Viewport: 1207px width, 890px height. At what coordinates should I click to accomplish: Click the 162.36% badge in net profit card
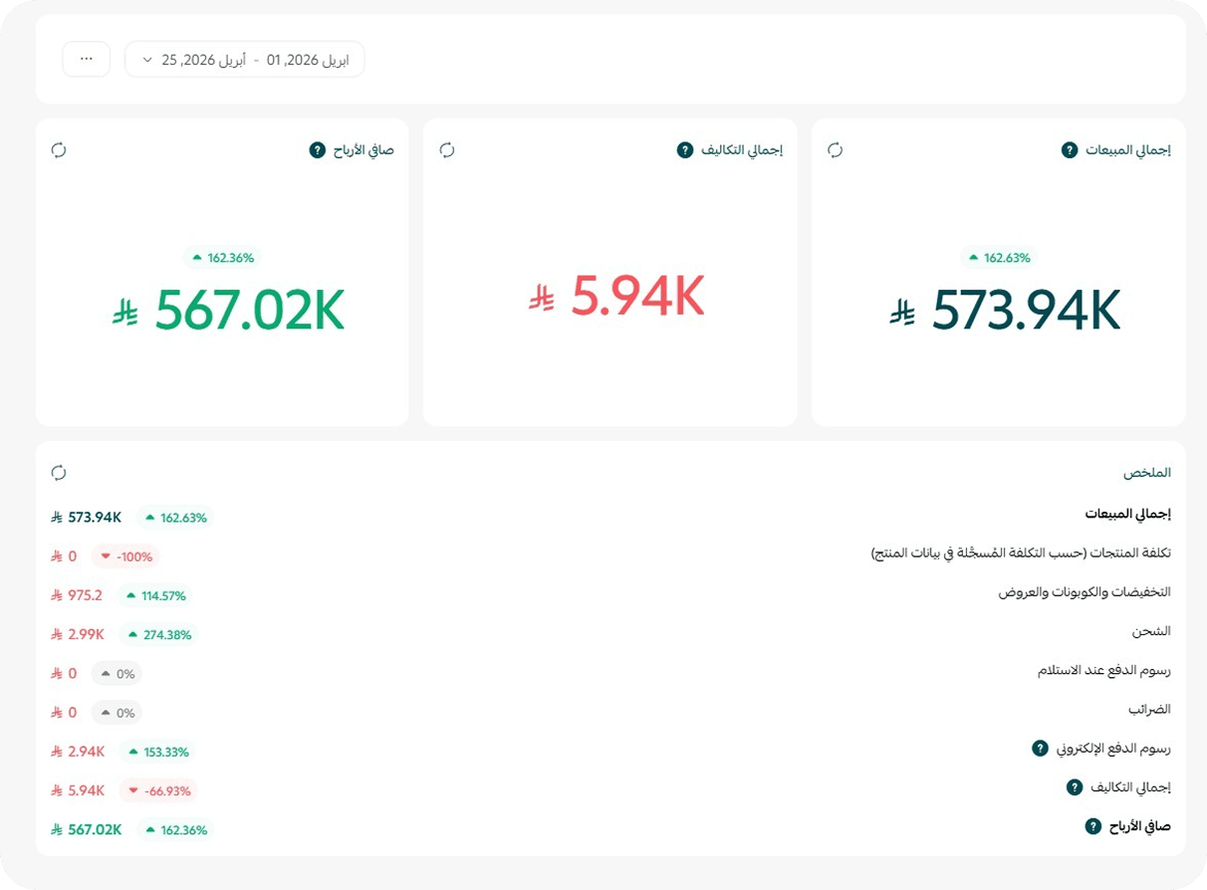coord(222,258)
